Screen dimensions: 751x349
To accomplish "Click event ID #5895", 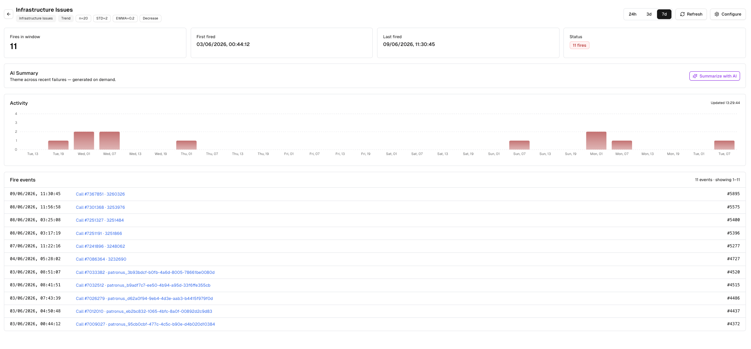I will (x=733, y=194).
